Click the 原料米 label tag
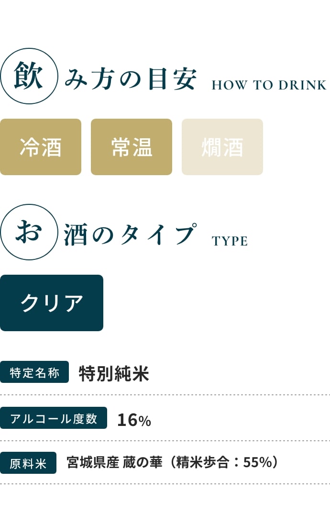The width and height of the screenshot is (330, 514). (28, 463)
